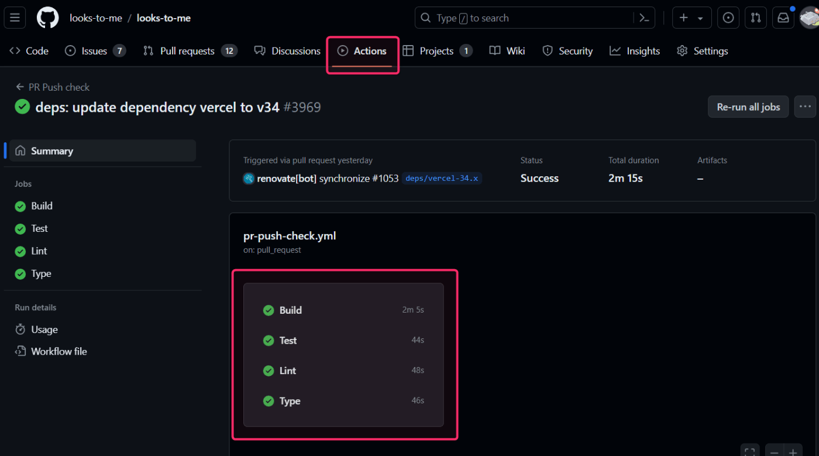819x456 pixels.
Task: Open the issues circle icon in header
Action: click(728, 18)
